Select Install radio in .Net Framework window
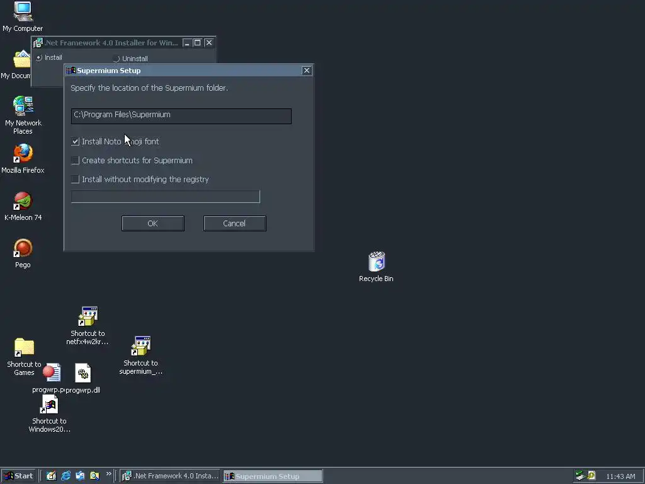Image resolution: width=645 pixels, height=484 pixels. point(39,57)
